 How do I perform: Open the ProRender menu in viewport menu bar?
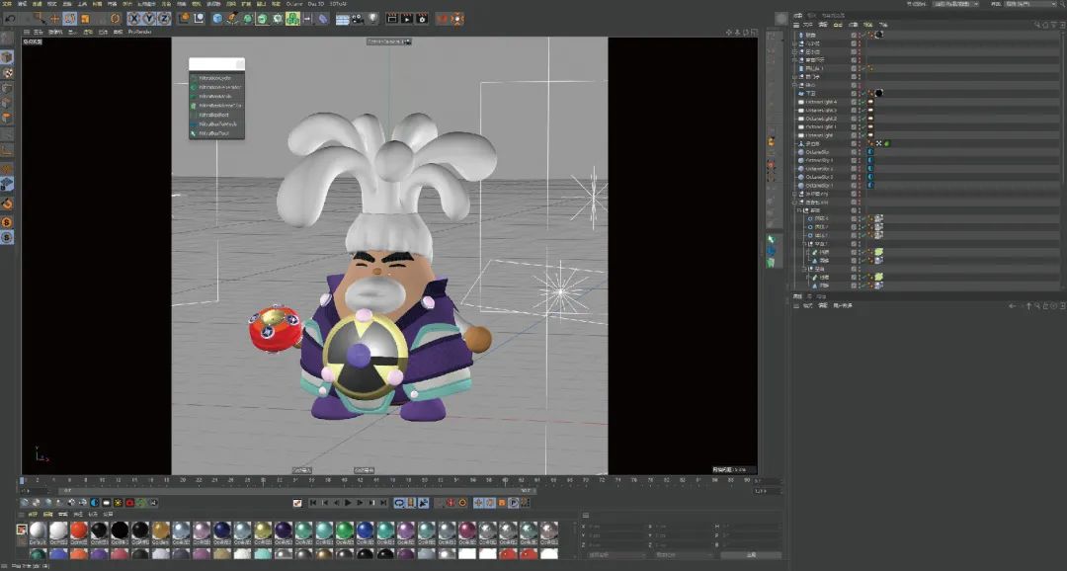(x=138, y=32)
